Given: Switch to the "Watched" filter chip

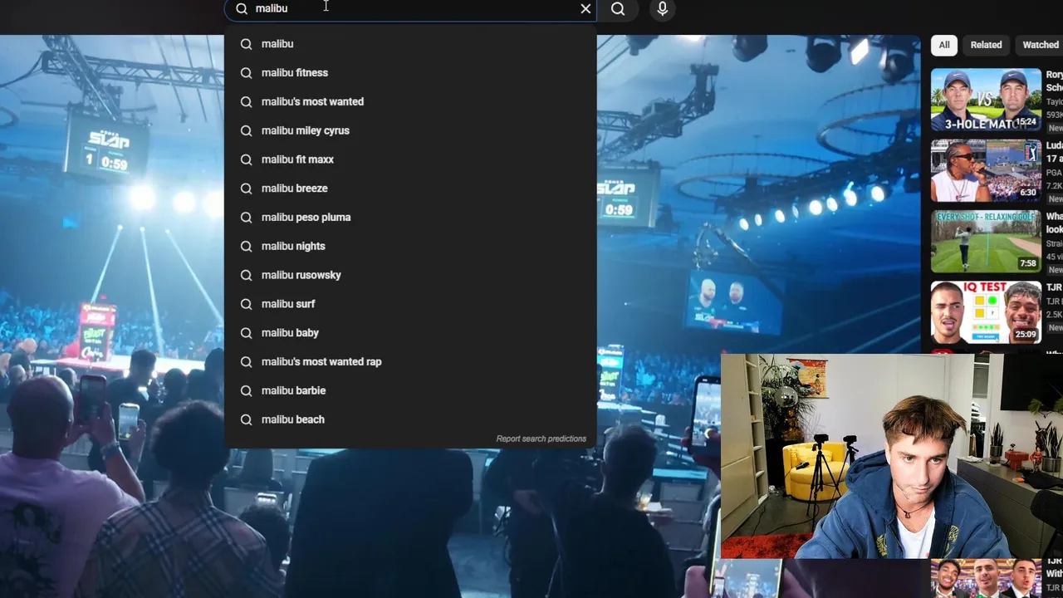Looking at the screenshot, I should (x=1040, y=45).
